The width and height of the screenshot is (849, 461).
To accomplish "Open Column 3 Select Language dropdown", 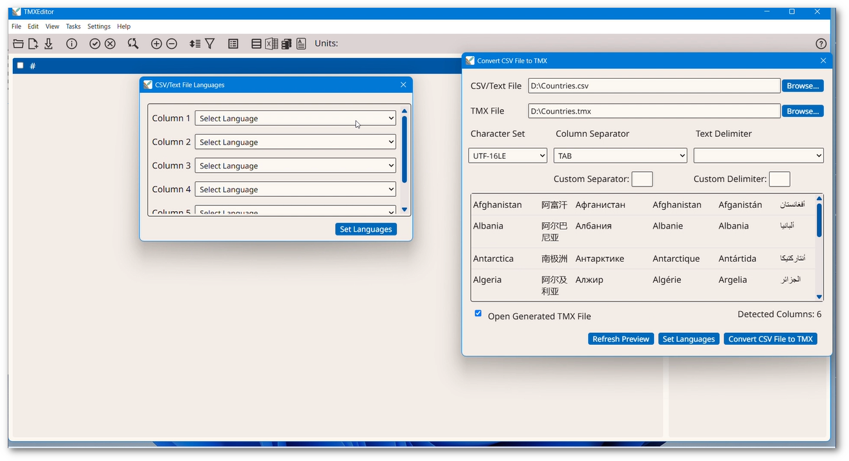I will 295,166.
